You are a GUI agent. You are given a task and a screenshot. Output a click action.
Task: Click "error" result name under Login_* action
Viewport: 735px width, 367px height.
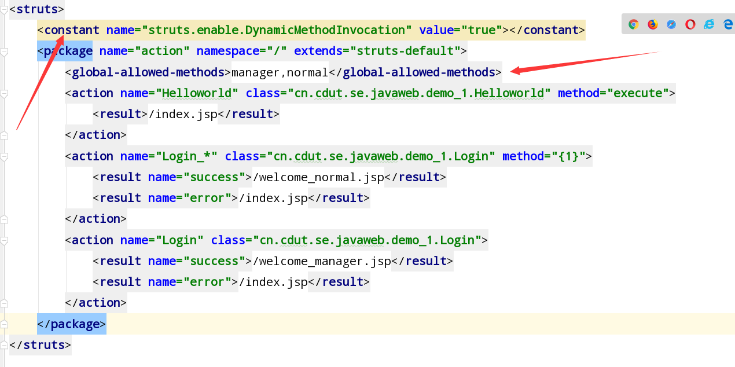[208, 198]
